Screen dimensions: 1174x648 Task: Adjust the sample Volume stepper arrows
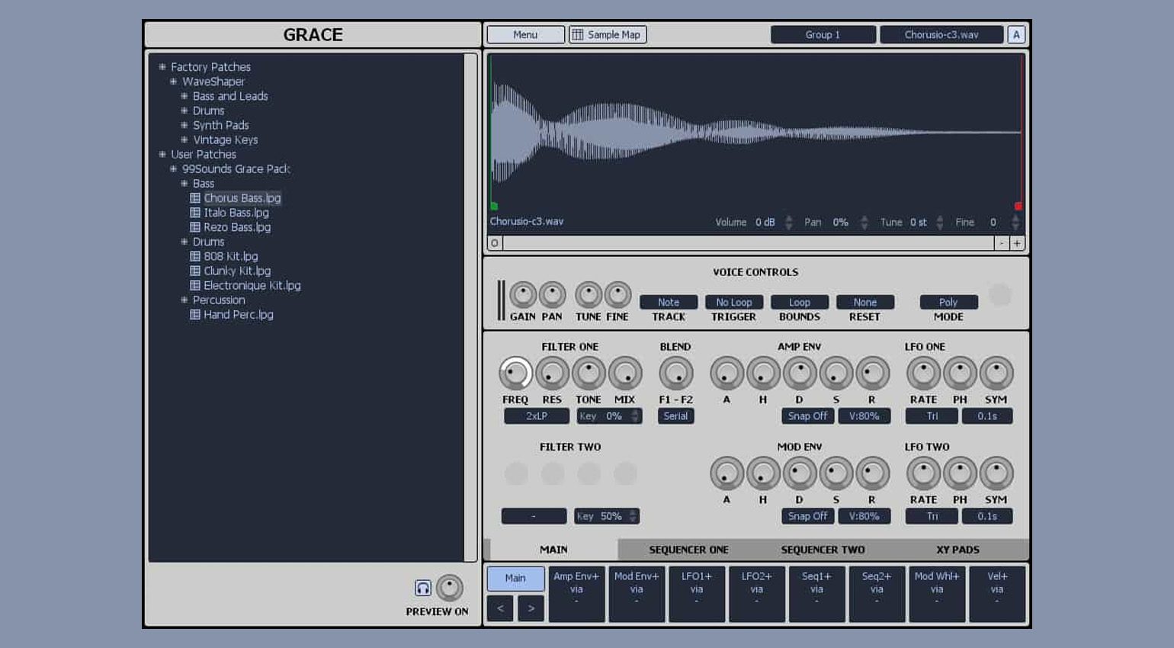(x=789, y=223)
